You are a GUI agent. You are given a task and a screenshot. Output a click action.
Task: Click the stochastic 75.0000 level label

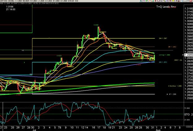pos(187,108)
